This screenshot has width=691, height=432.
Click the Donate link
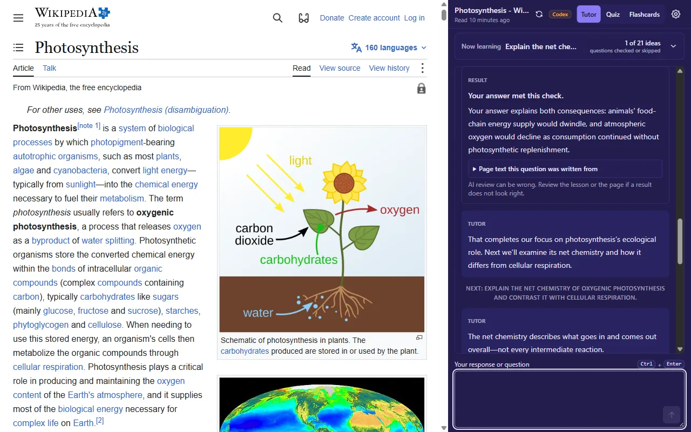coord(332,18)
